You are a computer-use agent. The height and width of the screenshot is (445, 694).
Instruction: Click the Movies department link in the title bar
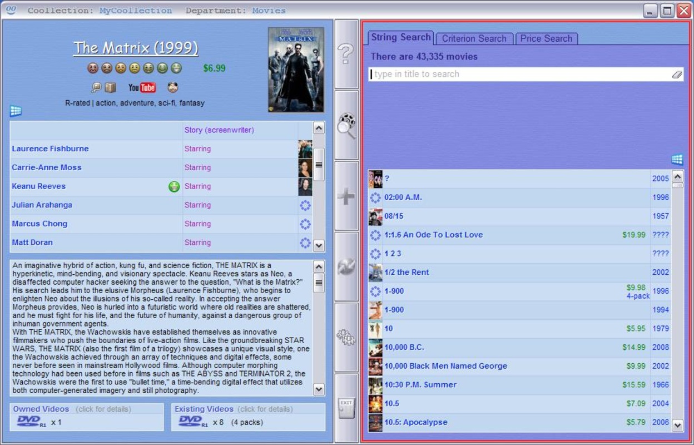pos(269,11)
